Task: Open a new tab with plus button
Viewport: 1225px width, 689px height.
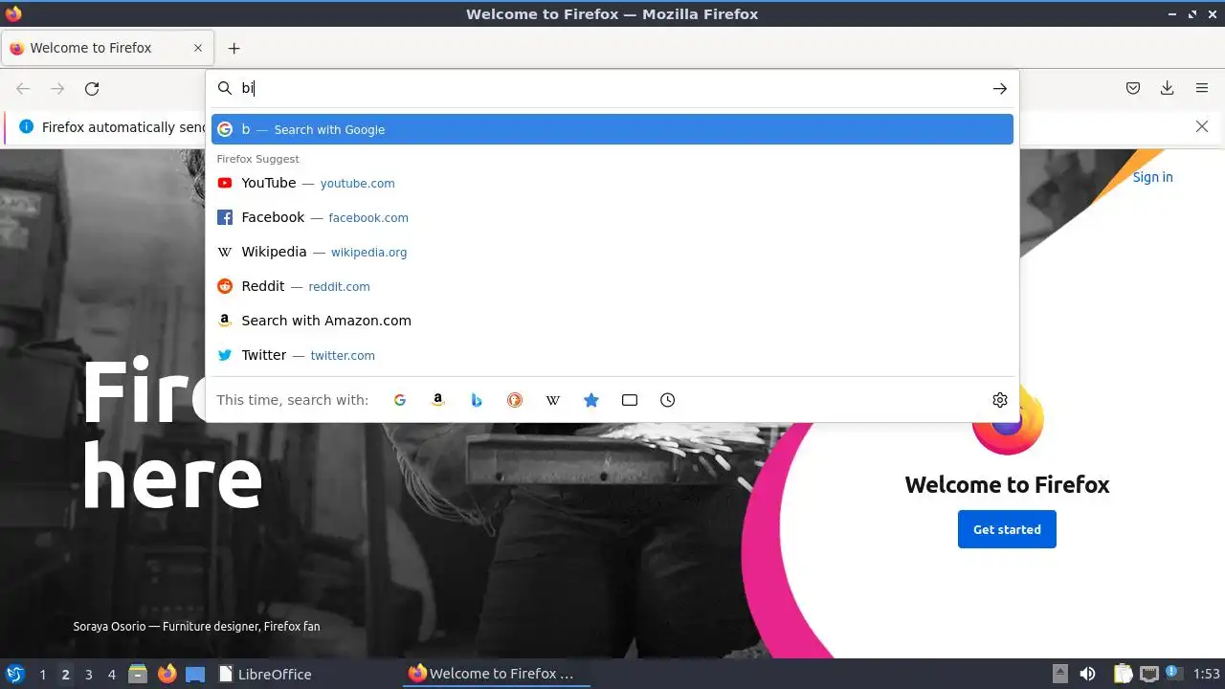Action: 234,48
